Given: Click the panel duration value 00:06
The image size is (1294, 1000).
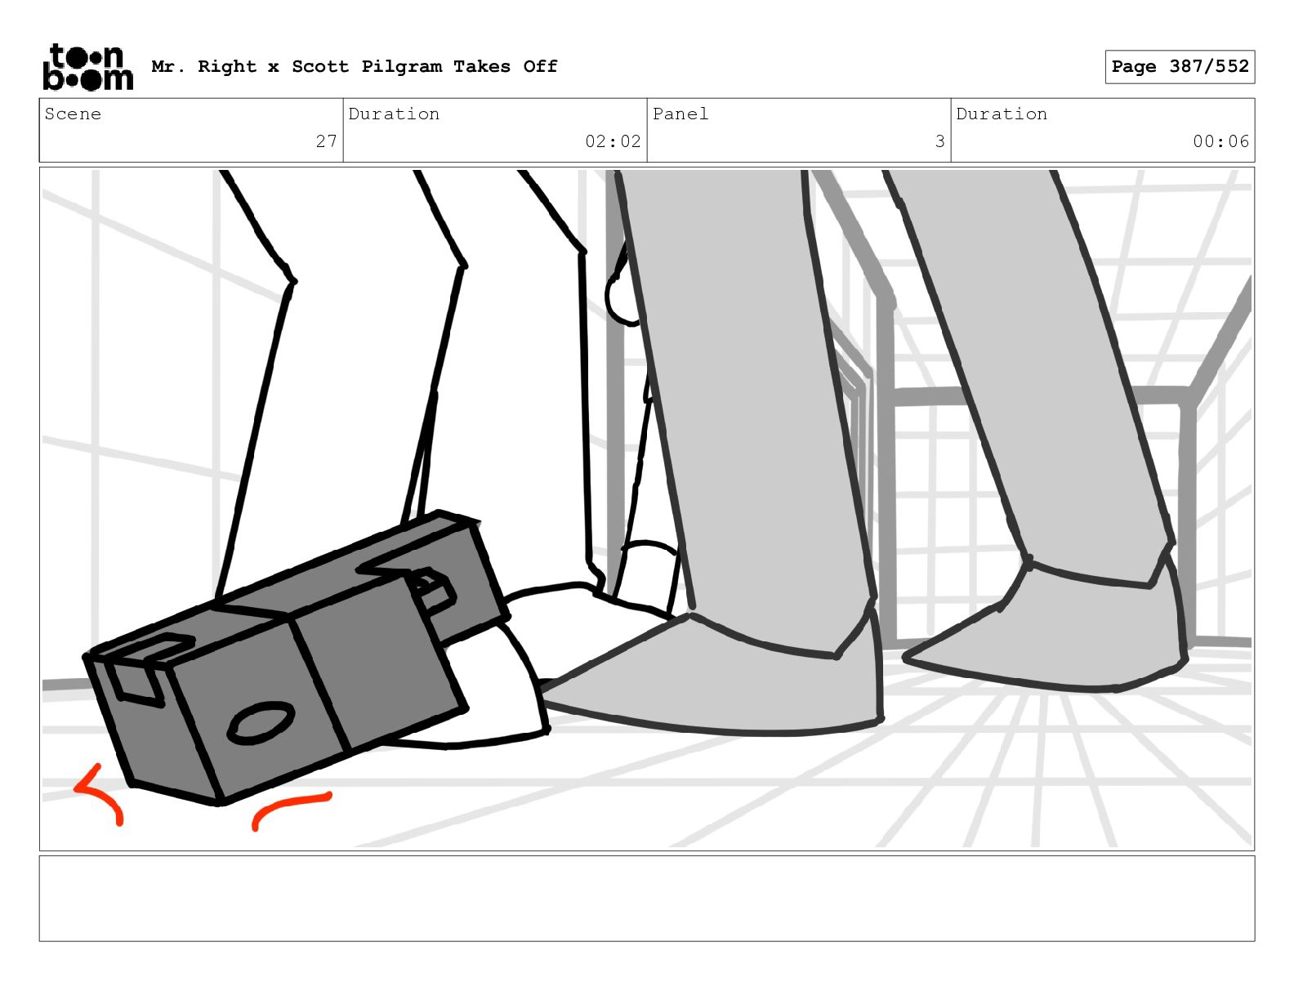Looking at the screenshot, I should (1220, 141).
